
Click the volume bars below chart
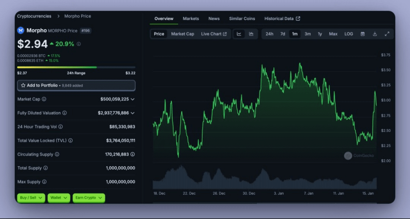[265, 177]
